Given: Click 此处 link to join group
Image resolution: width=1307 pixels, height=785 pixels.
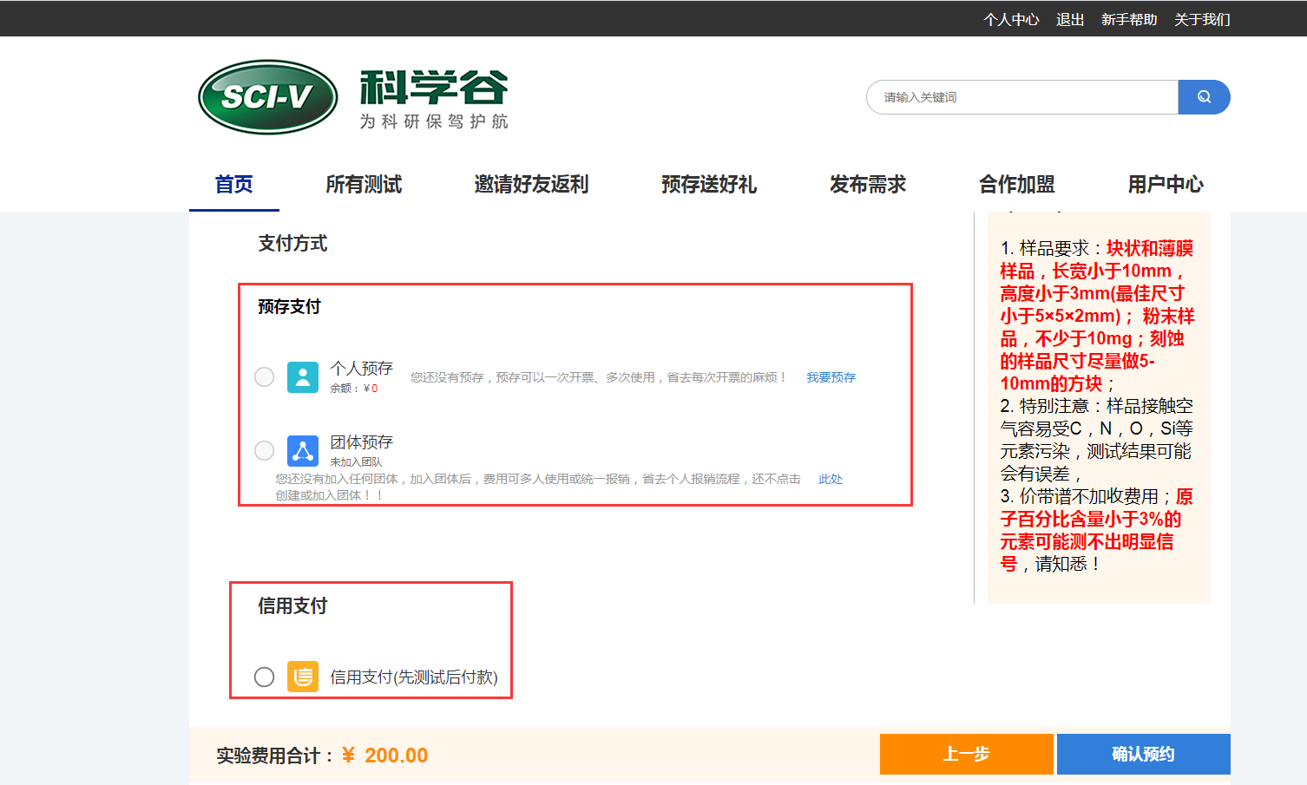Looking at the screenshot, I should tap(831, 479).
